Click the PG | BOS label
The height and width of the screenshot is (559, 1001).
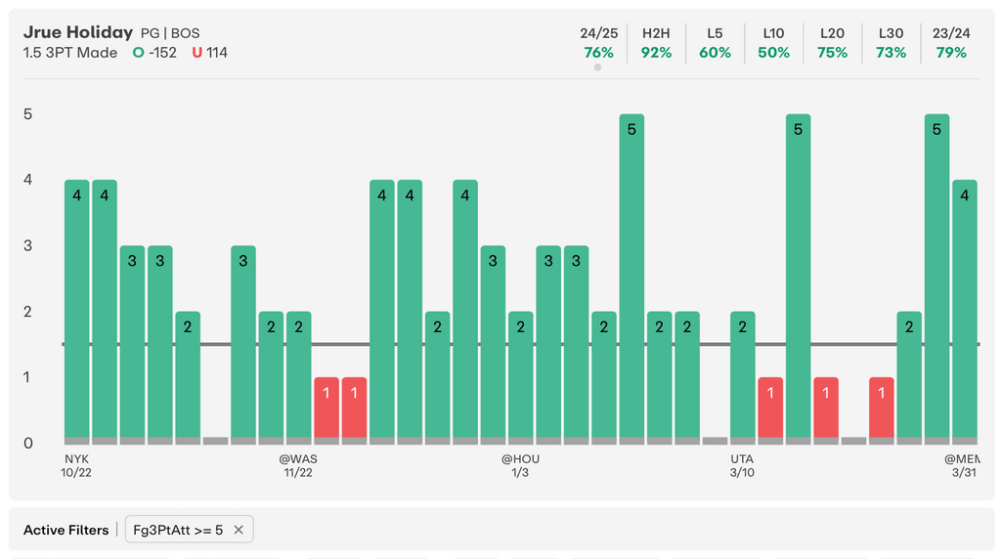[170, 33]
